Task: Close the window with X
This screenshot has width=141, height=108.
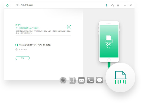Action: 131,5
